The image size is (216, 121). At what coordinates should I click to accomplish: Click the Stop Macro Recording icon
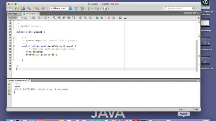coord(113,18)
